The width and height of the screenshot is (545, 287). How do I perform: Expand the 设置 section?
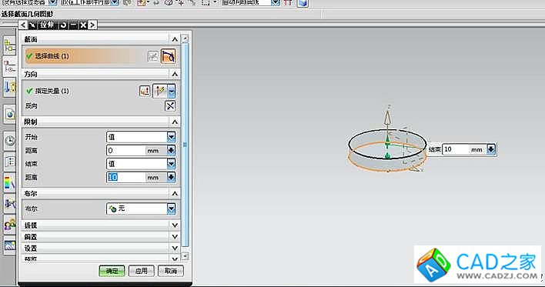175,248
